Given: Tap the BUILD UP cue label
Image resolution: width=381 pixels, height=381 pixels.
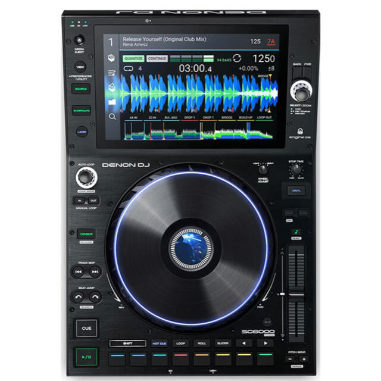Looking at the screenshot, I should 245,118.
